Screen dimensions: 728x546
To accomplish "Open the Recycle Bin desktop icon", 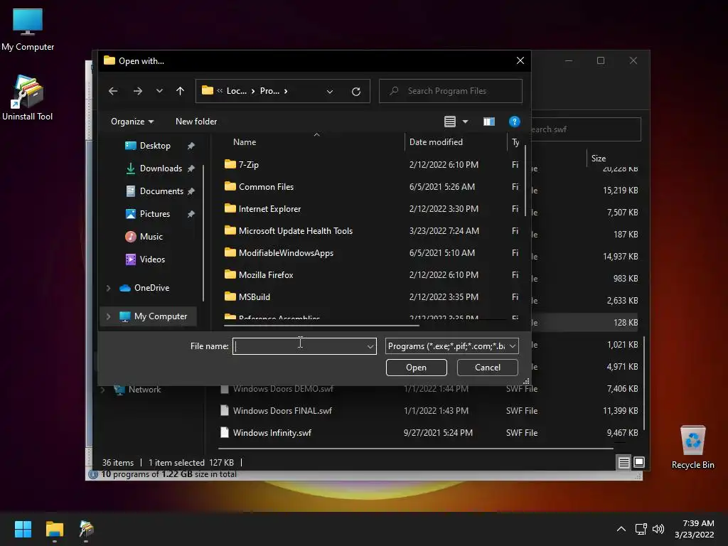I will pyautogui.click(x=692, y=448).
